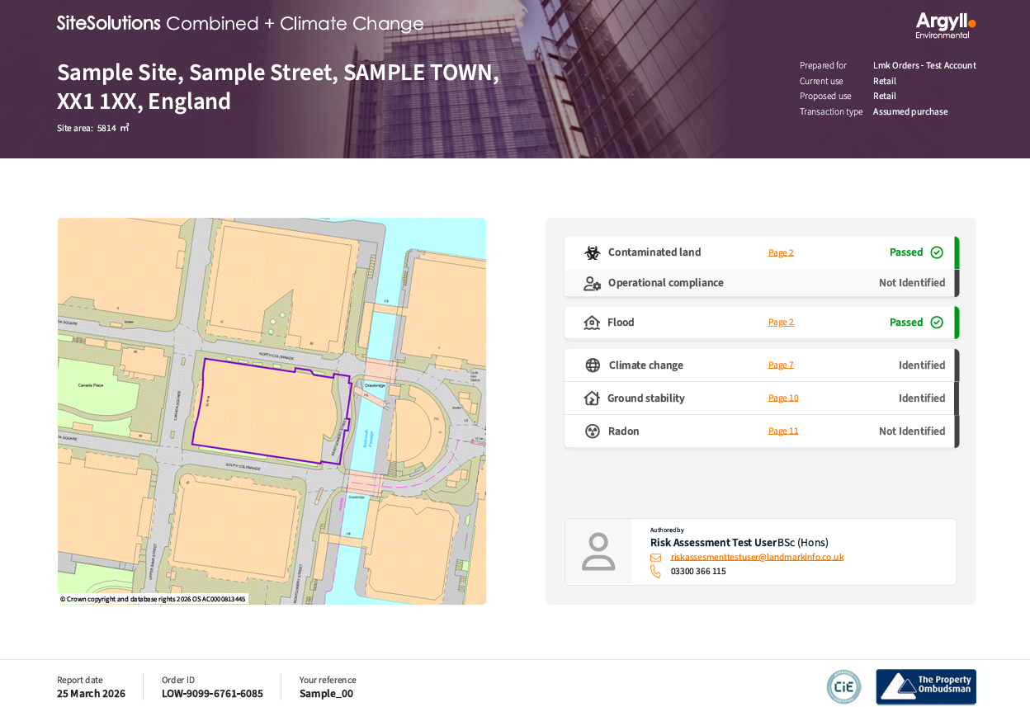Click the phone handset icon

tap(655, 572)
